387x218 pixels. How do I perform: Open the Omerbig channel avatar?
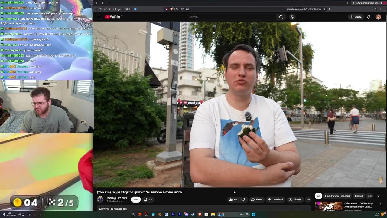[x=100, y=199]
